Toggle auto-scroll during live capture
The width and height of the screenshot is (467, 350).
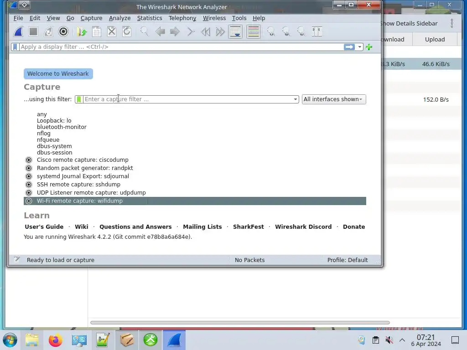[235, 31]
